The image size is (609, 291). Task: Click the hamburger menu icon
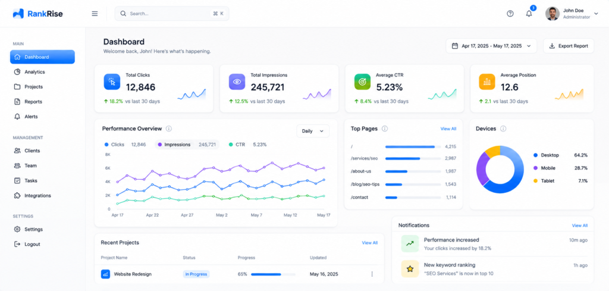click(95, 14)
